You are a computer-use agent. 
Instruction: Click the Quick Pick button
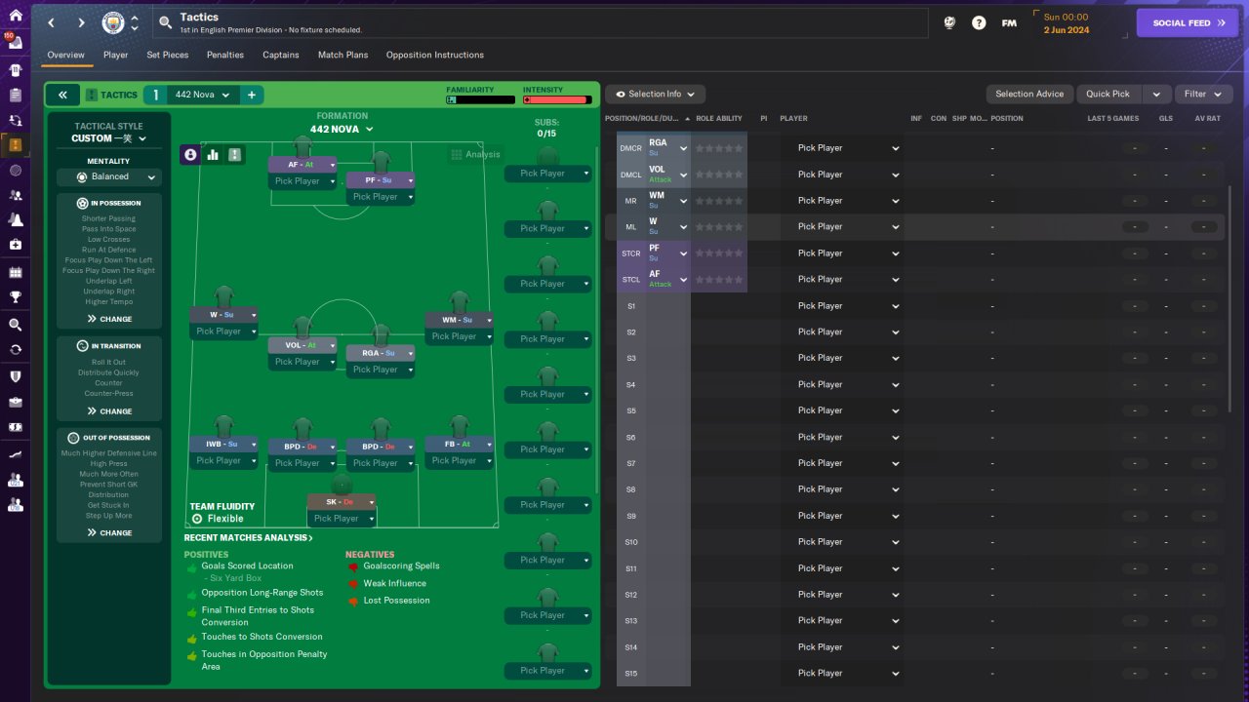1108,94
